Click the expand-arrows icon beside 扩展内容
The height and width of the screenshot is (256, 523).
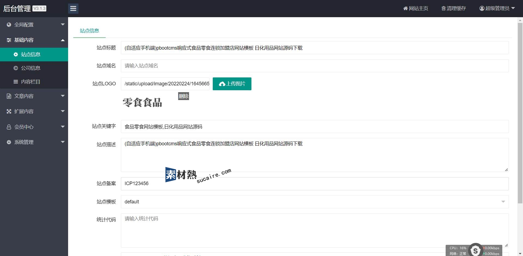(x=9, y=112)
